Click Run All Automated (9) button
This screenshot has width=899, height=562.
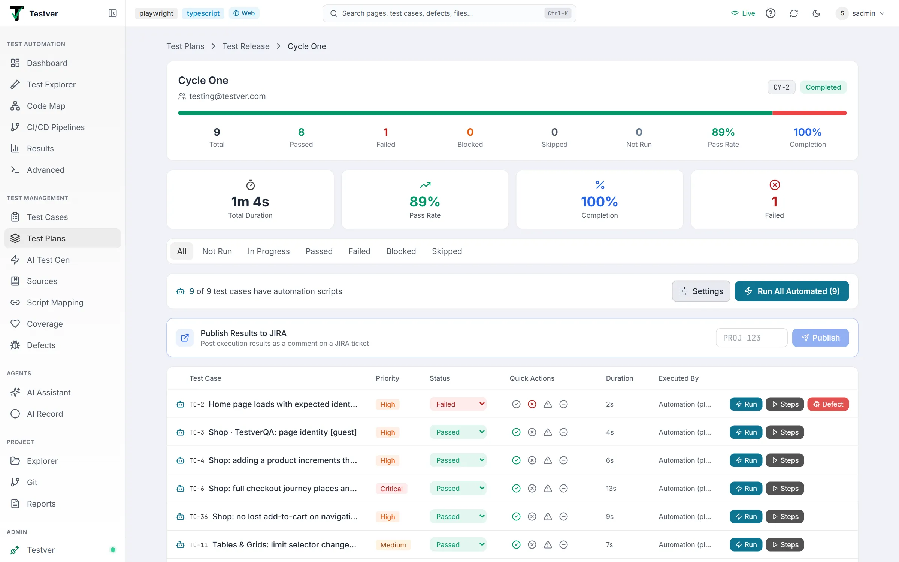click(x=791, y=291)
